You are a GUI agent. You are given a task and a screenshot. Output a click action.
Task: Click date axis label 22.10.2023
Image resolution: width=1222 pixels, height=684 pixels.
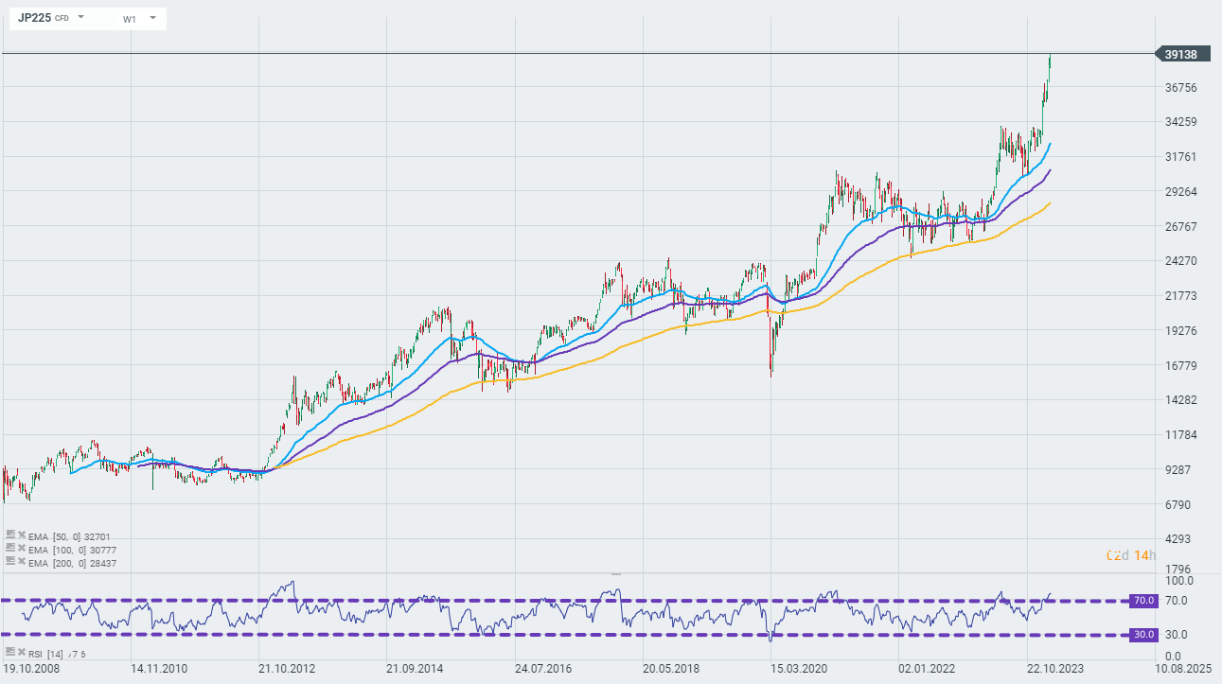click(x=1054, y=669)
